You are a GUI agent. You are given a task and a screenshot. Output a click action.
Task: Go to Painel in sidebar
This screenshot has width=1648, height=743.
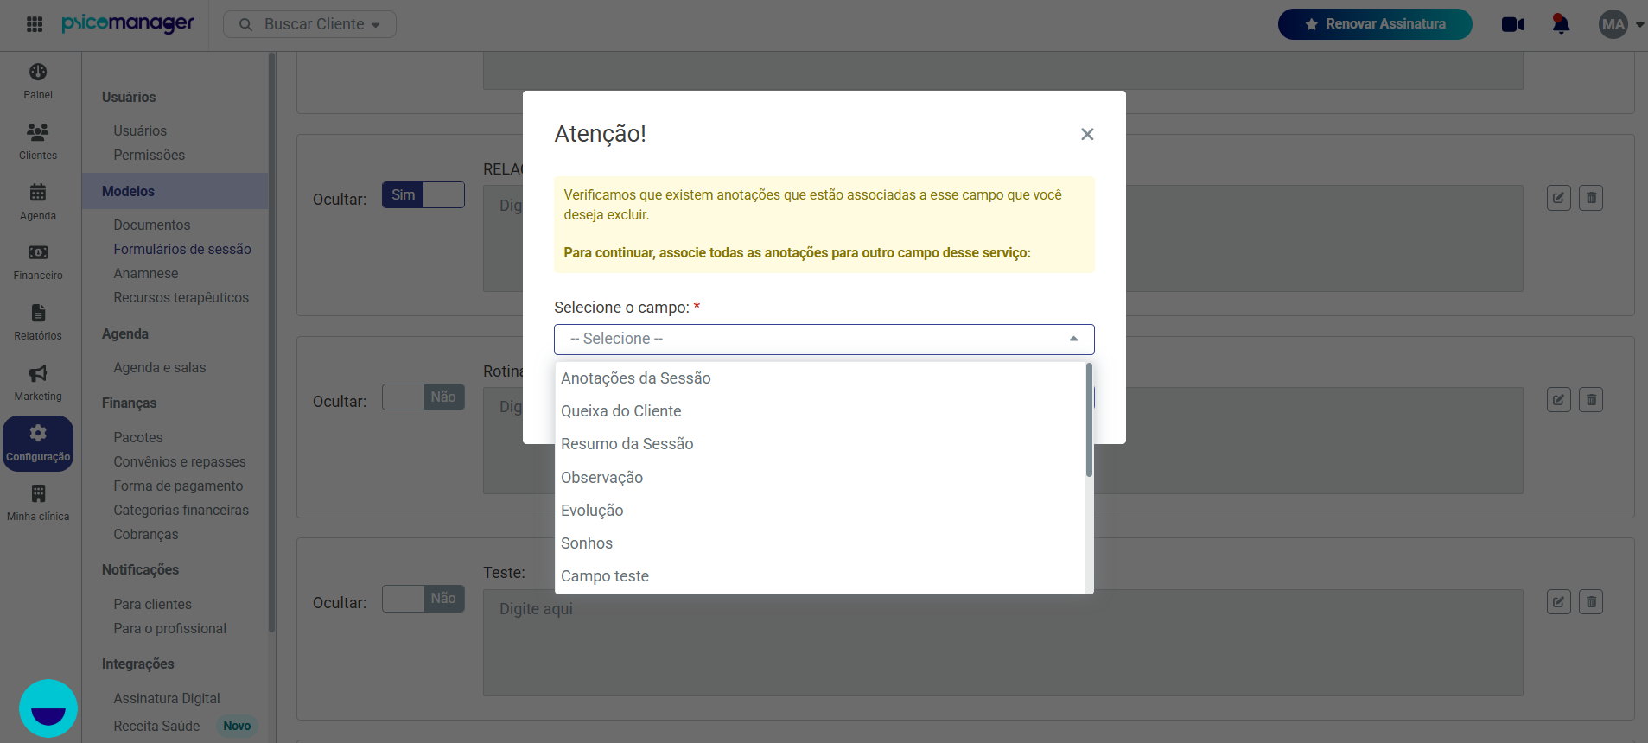pyautogui.click(x=38, y=81)
